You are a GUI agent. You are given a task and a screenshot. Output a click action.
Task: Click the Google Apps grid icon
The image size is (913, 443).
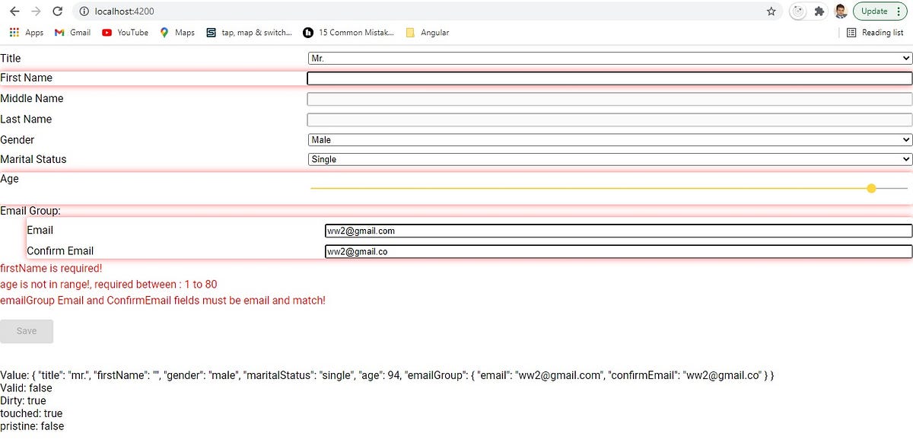tap(14, 33)
